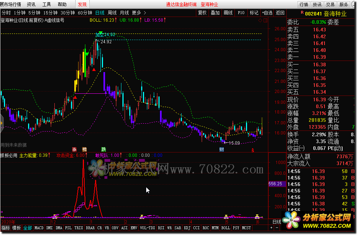Click the 净流入额 7376万 row
The height and width of the screenshot is (235, 358).
[320, 156]
